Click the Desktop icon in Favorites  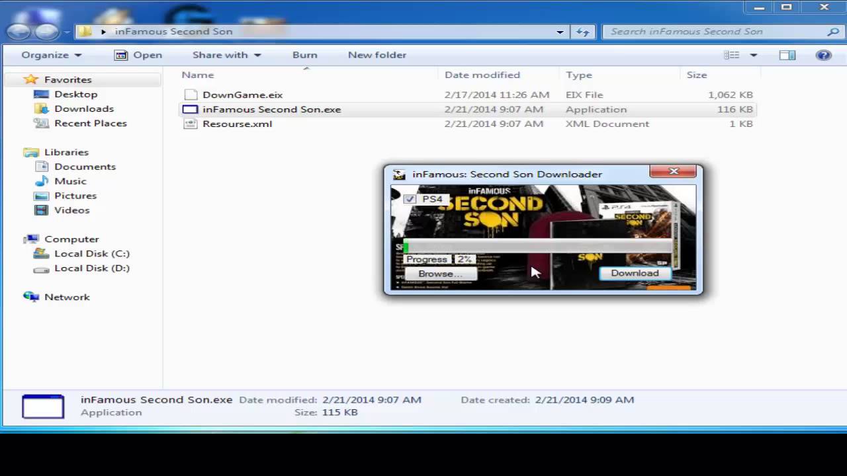(x=41, y=95)
